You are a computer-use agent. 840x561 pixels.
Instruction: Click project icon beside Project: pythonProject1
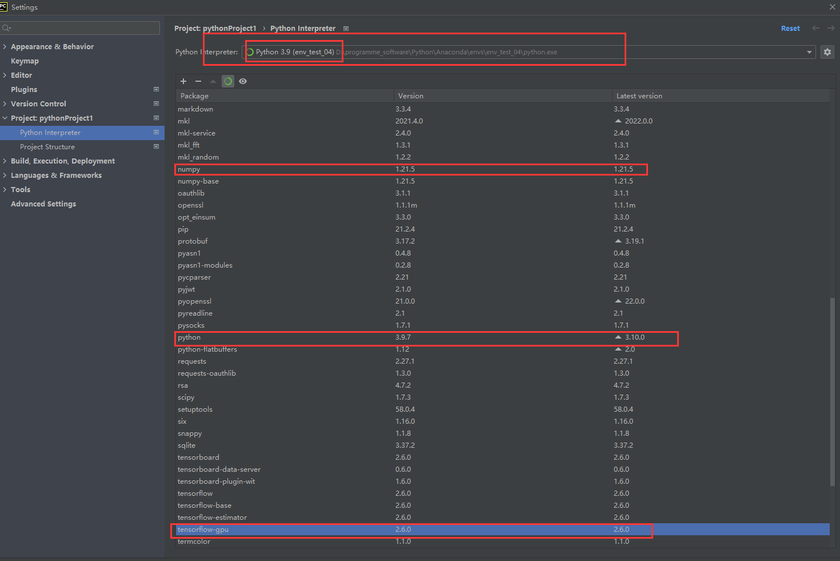click(157, 118)
